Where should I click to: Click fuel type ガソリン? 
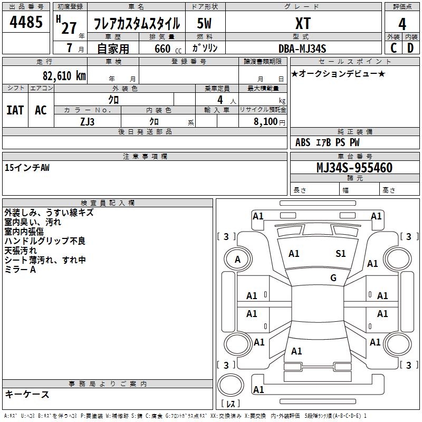tap(205, 48)
